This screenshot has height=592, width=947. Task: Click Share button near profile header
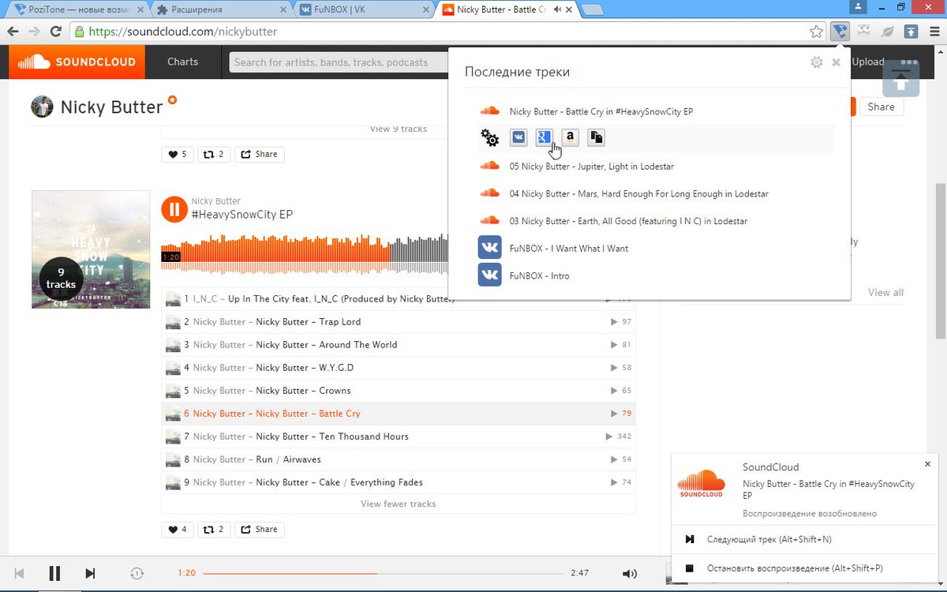tap(881, 107)
